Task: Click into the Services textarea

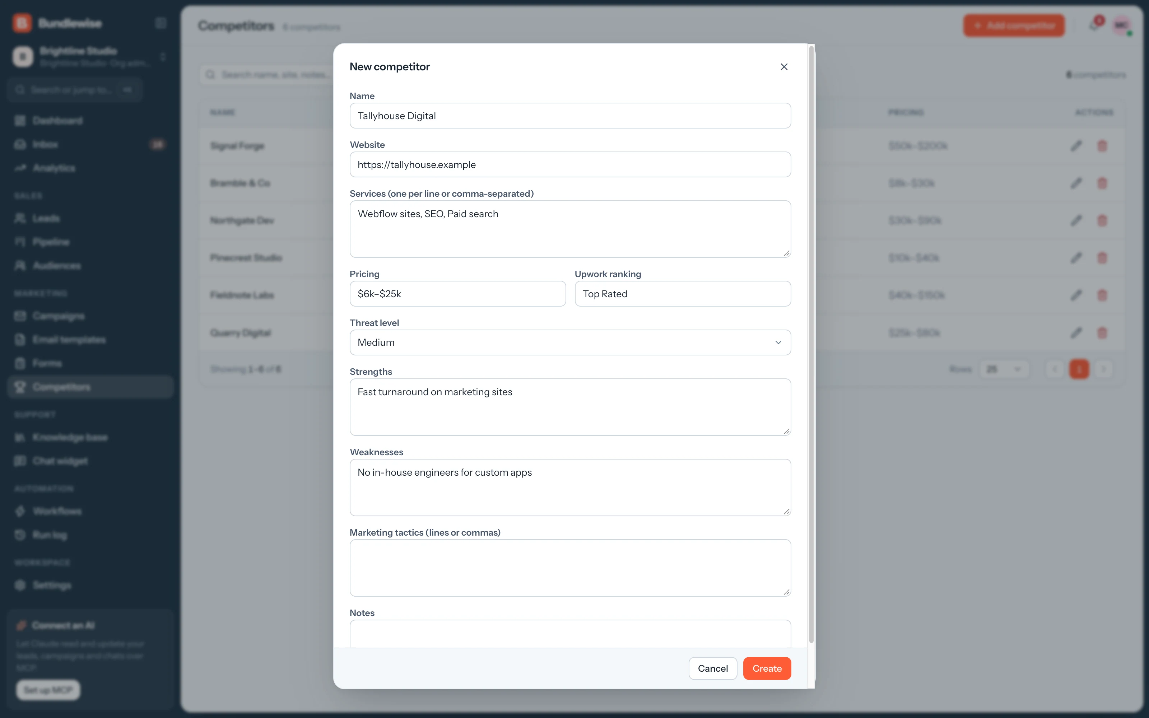Action: pos(570,229)
